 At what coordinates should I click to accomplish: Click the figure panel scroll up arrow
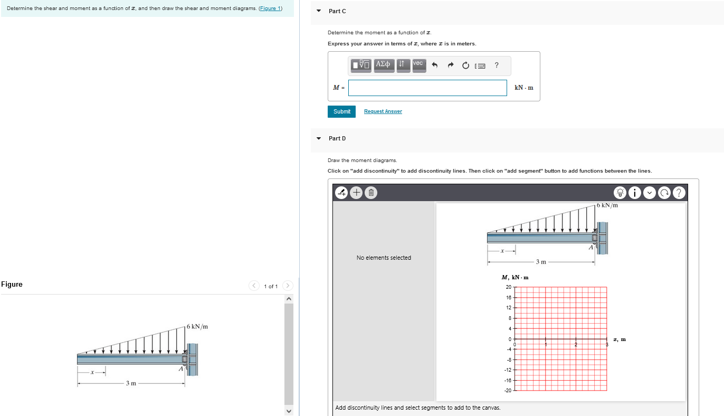[x=289, y=299]
